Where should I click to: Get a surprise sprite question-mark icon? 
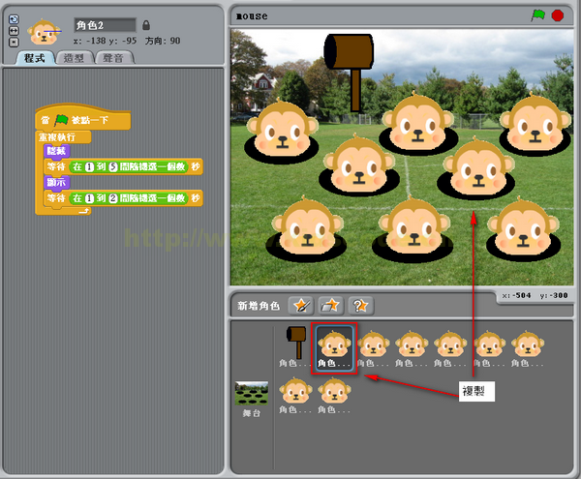(x=361, y=306)
